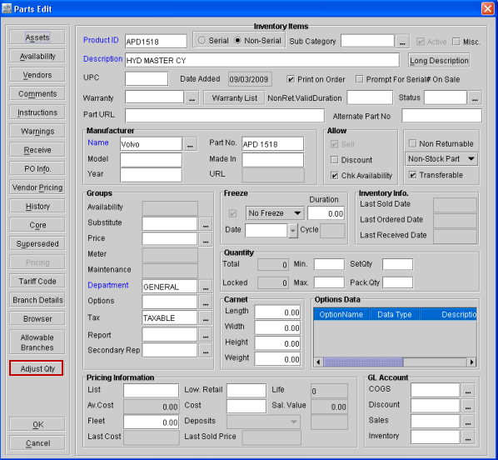Open the Inventory GL account lookup
Screen dimensions: 498x460
tap(468, 437)
